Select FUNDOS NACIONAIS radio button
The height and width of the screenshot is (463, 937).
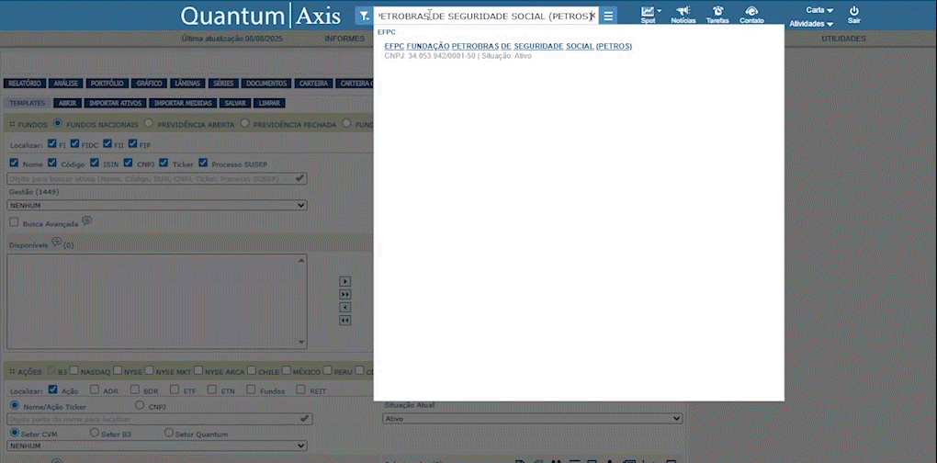58,123
